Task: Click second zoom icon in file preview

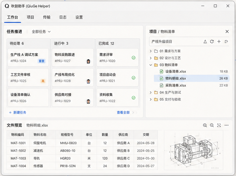Action: [x=212, y=125]
